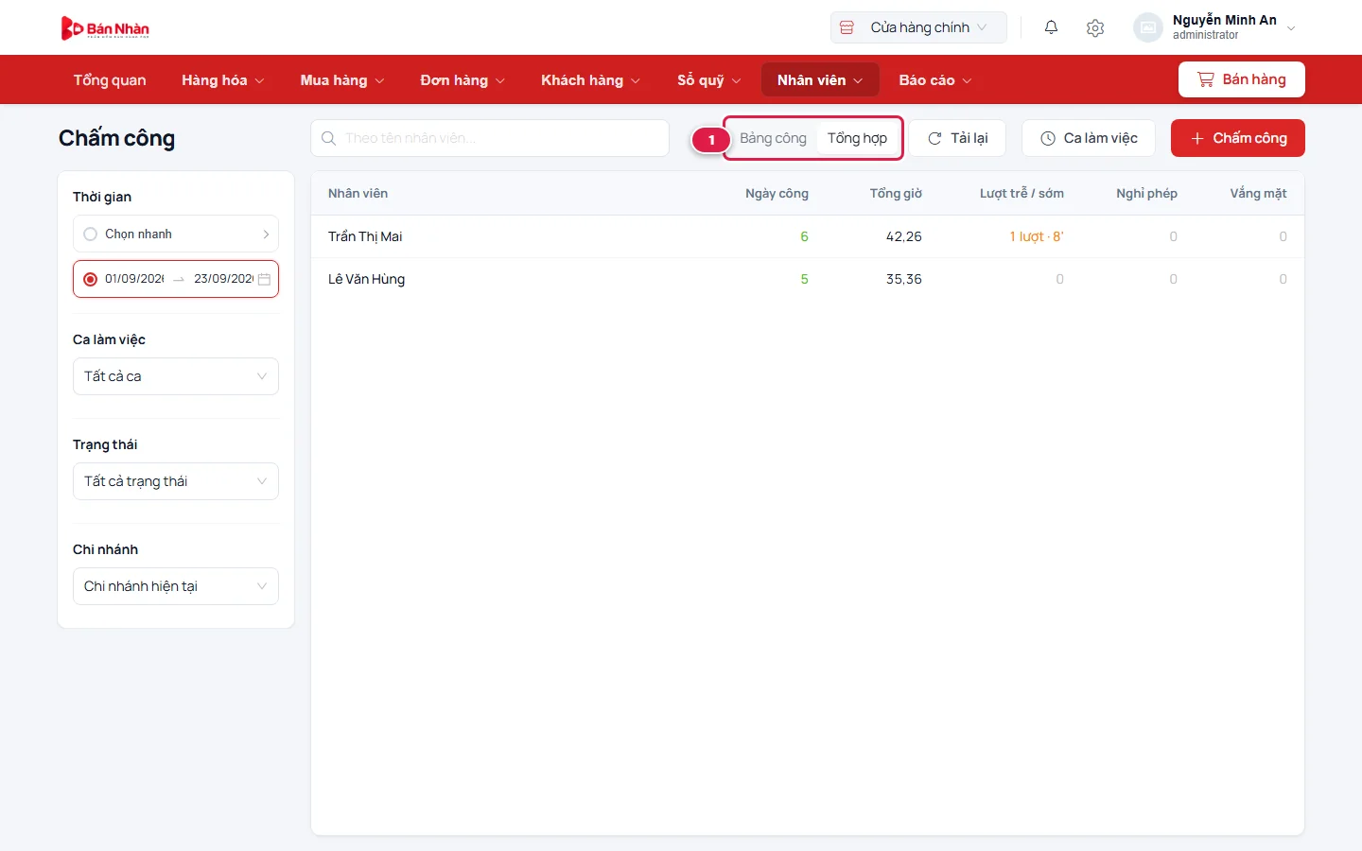Select employee Trần Thị Mai
Image resolution: width=1362 pixels, height=851 pixels.
pyautogui.click(x=365, y=236)
